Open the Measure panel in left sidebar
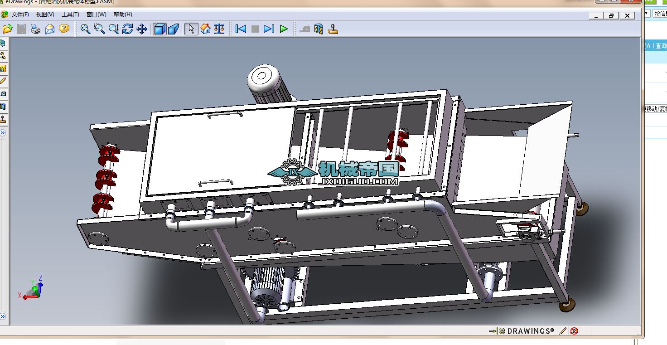This screenshot has width=667, height=345. (x=3, y=94)
